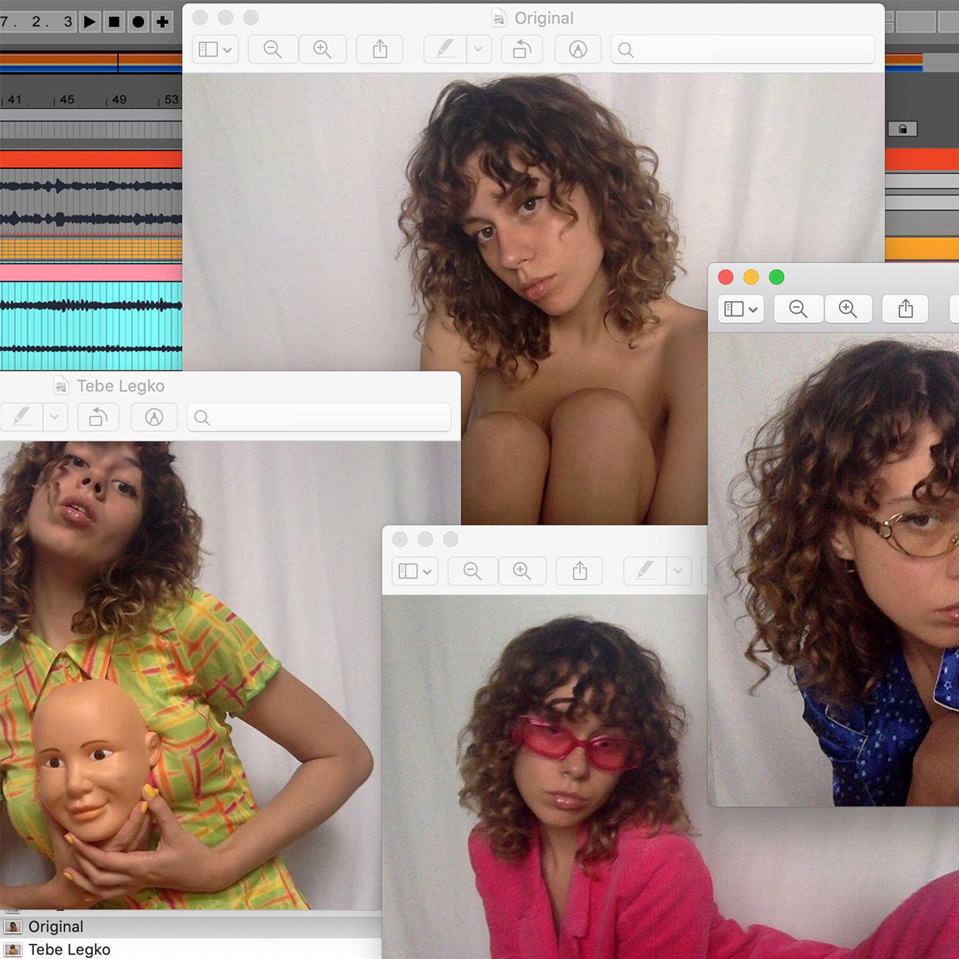The height and width of the screenshot is (959, 959).
Task: Open highlight dropdown in Tebe Legko window
Action: 54,417
